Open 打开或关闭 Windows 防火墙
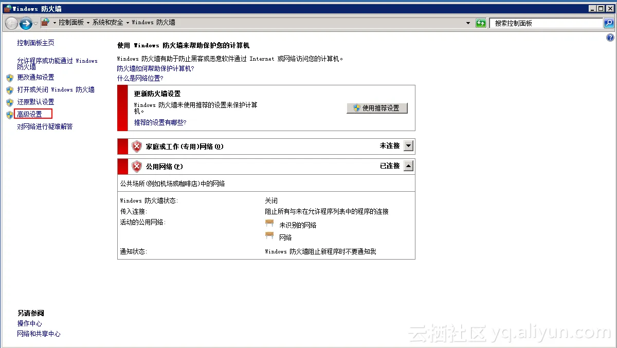Image resolution: width=617 pixels, height=348 pixels. [56, 90]
